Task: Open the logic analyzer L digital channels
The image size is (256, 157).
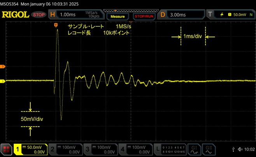Action: coord(170,150)
